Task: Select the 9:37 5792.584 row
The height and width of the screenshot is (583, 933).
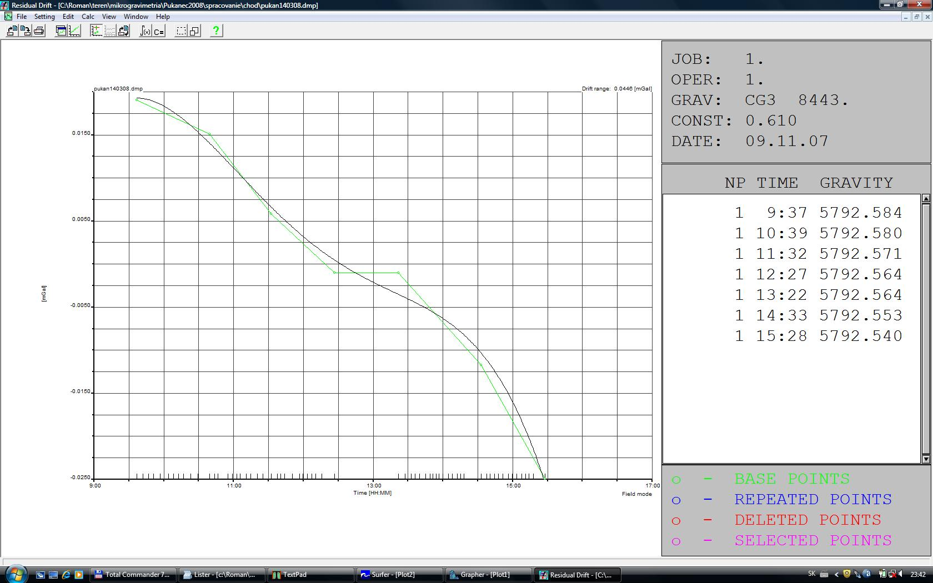Action: pos(819,213)
